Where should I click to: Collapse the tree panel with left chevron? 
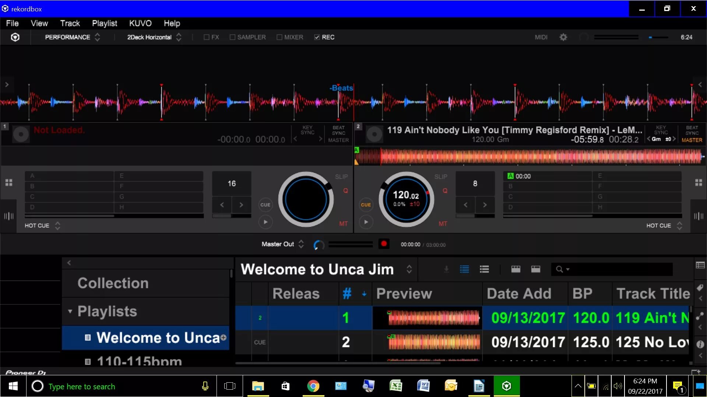[69, 263]
